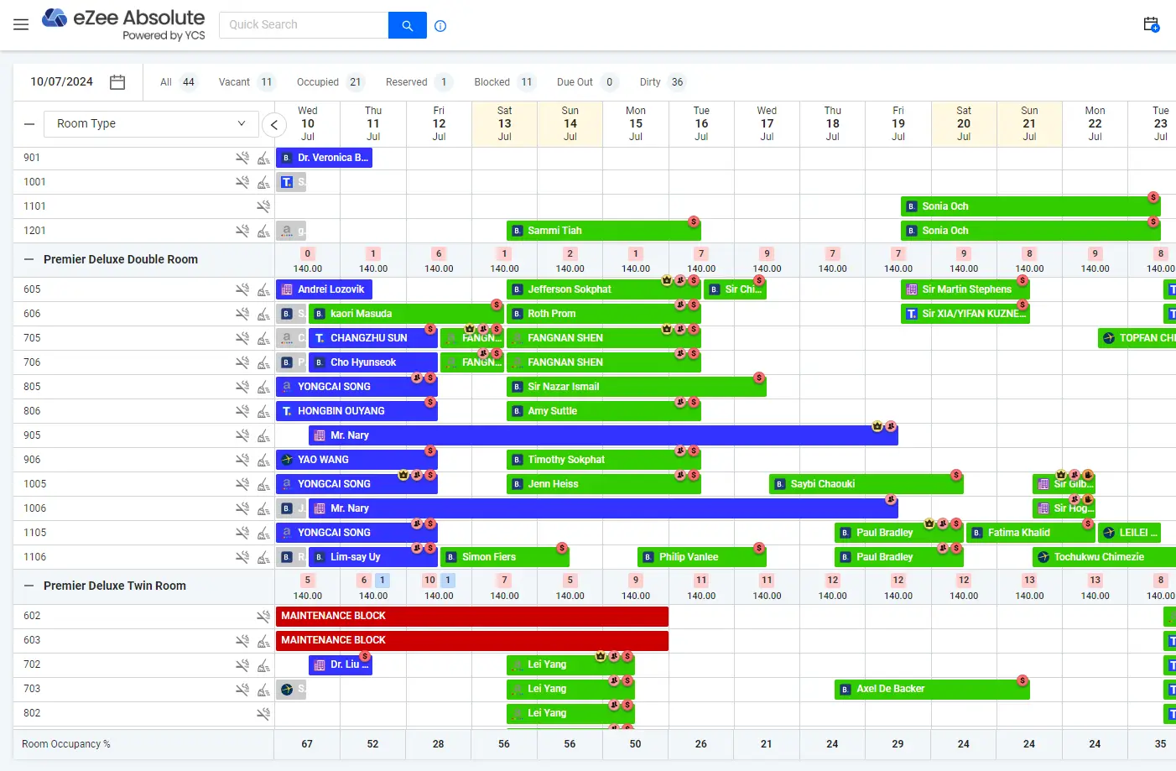The height and width of the screenshot is (771, 1176).
Task: Click the dirty broom icon for room 1006
Action: [263, 508]
